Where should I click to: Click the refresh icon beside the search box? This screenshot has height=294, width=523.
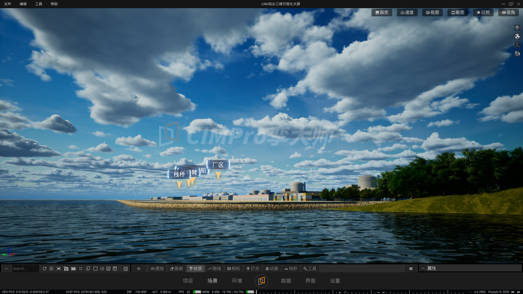pyautogui.click(x=44, y=268)
